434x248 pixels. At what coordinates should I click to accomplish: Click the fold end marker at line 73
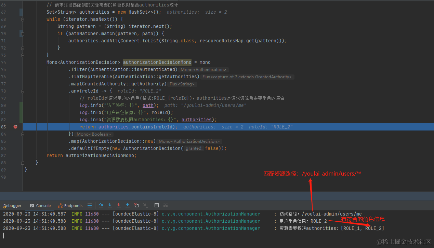click(x=23, y=55)
